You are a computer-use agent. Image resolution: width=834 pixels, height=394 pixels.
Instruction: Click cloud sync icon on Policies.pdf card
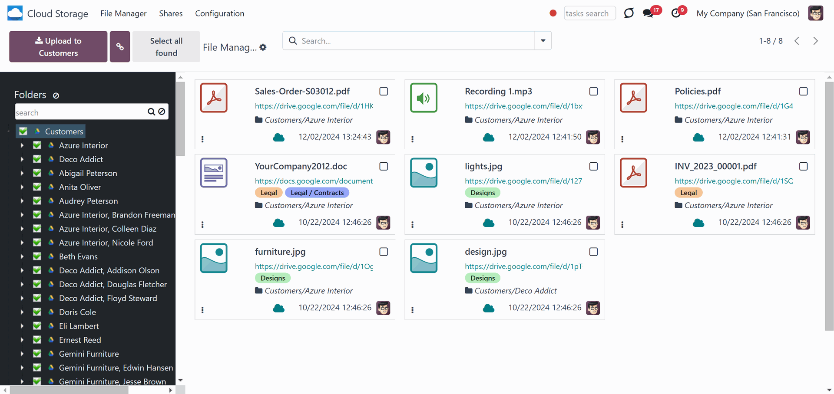(x=698, y=138)
